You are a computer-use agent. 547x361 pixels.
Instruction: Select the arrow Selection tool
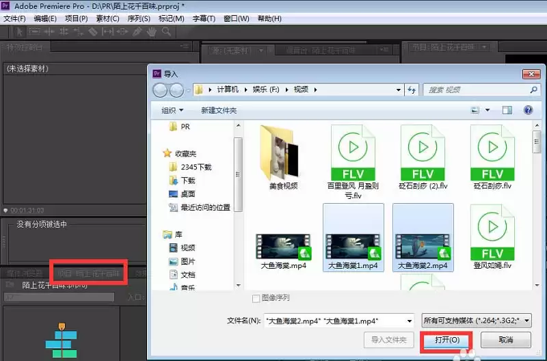[x=20, y=31]
